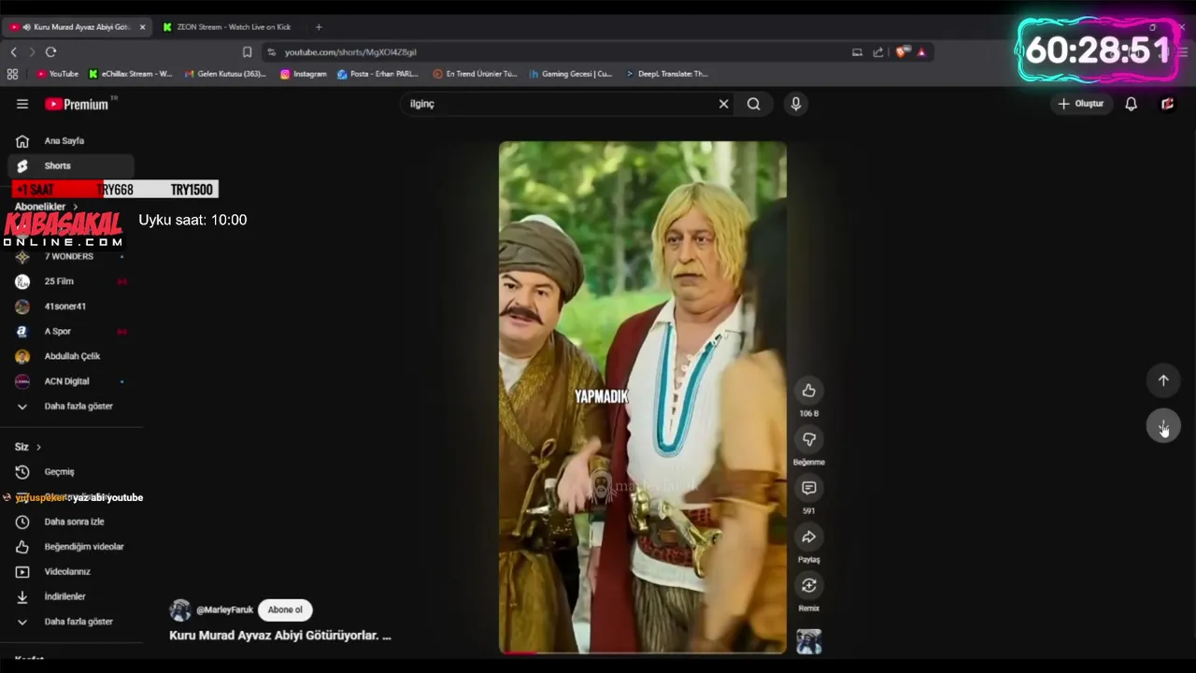Open the DeepL Translate bookmark

click(x=667, y=74)
